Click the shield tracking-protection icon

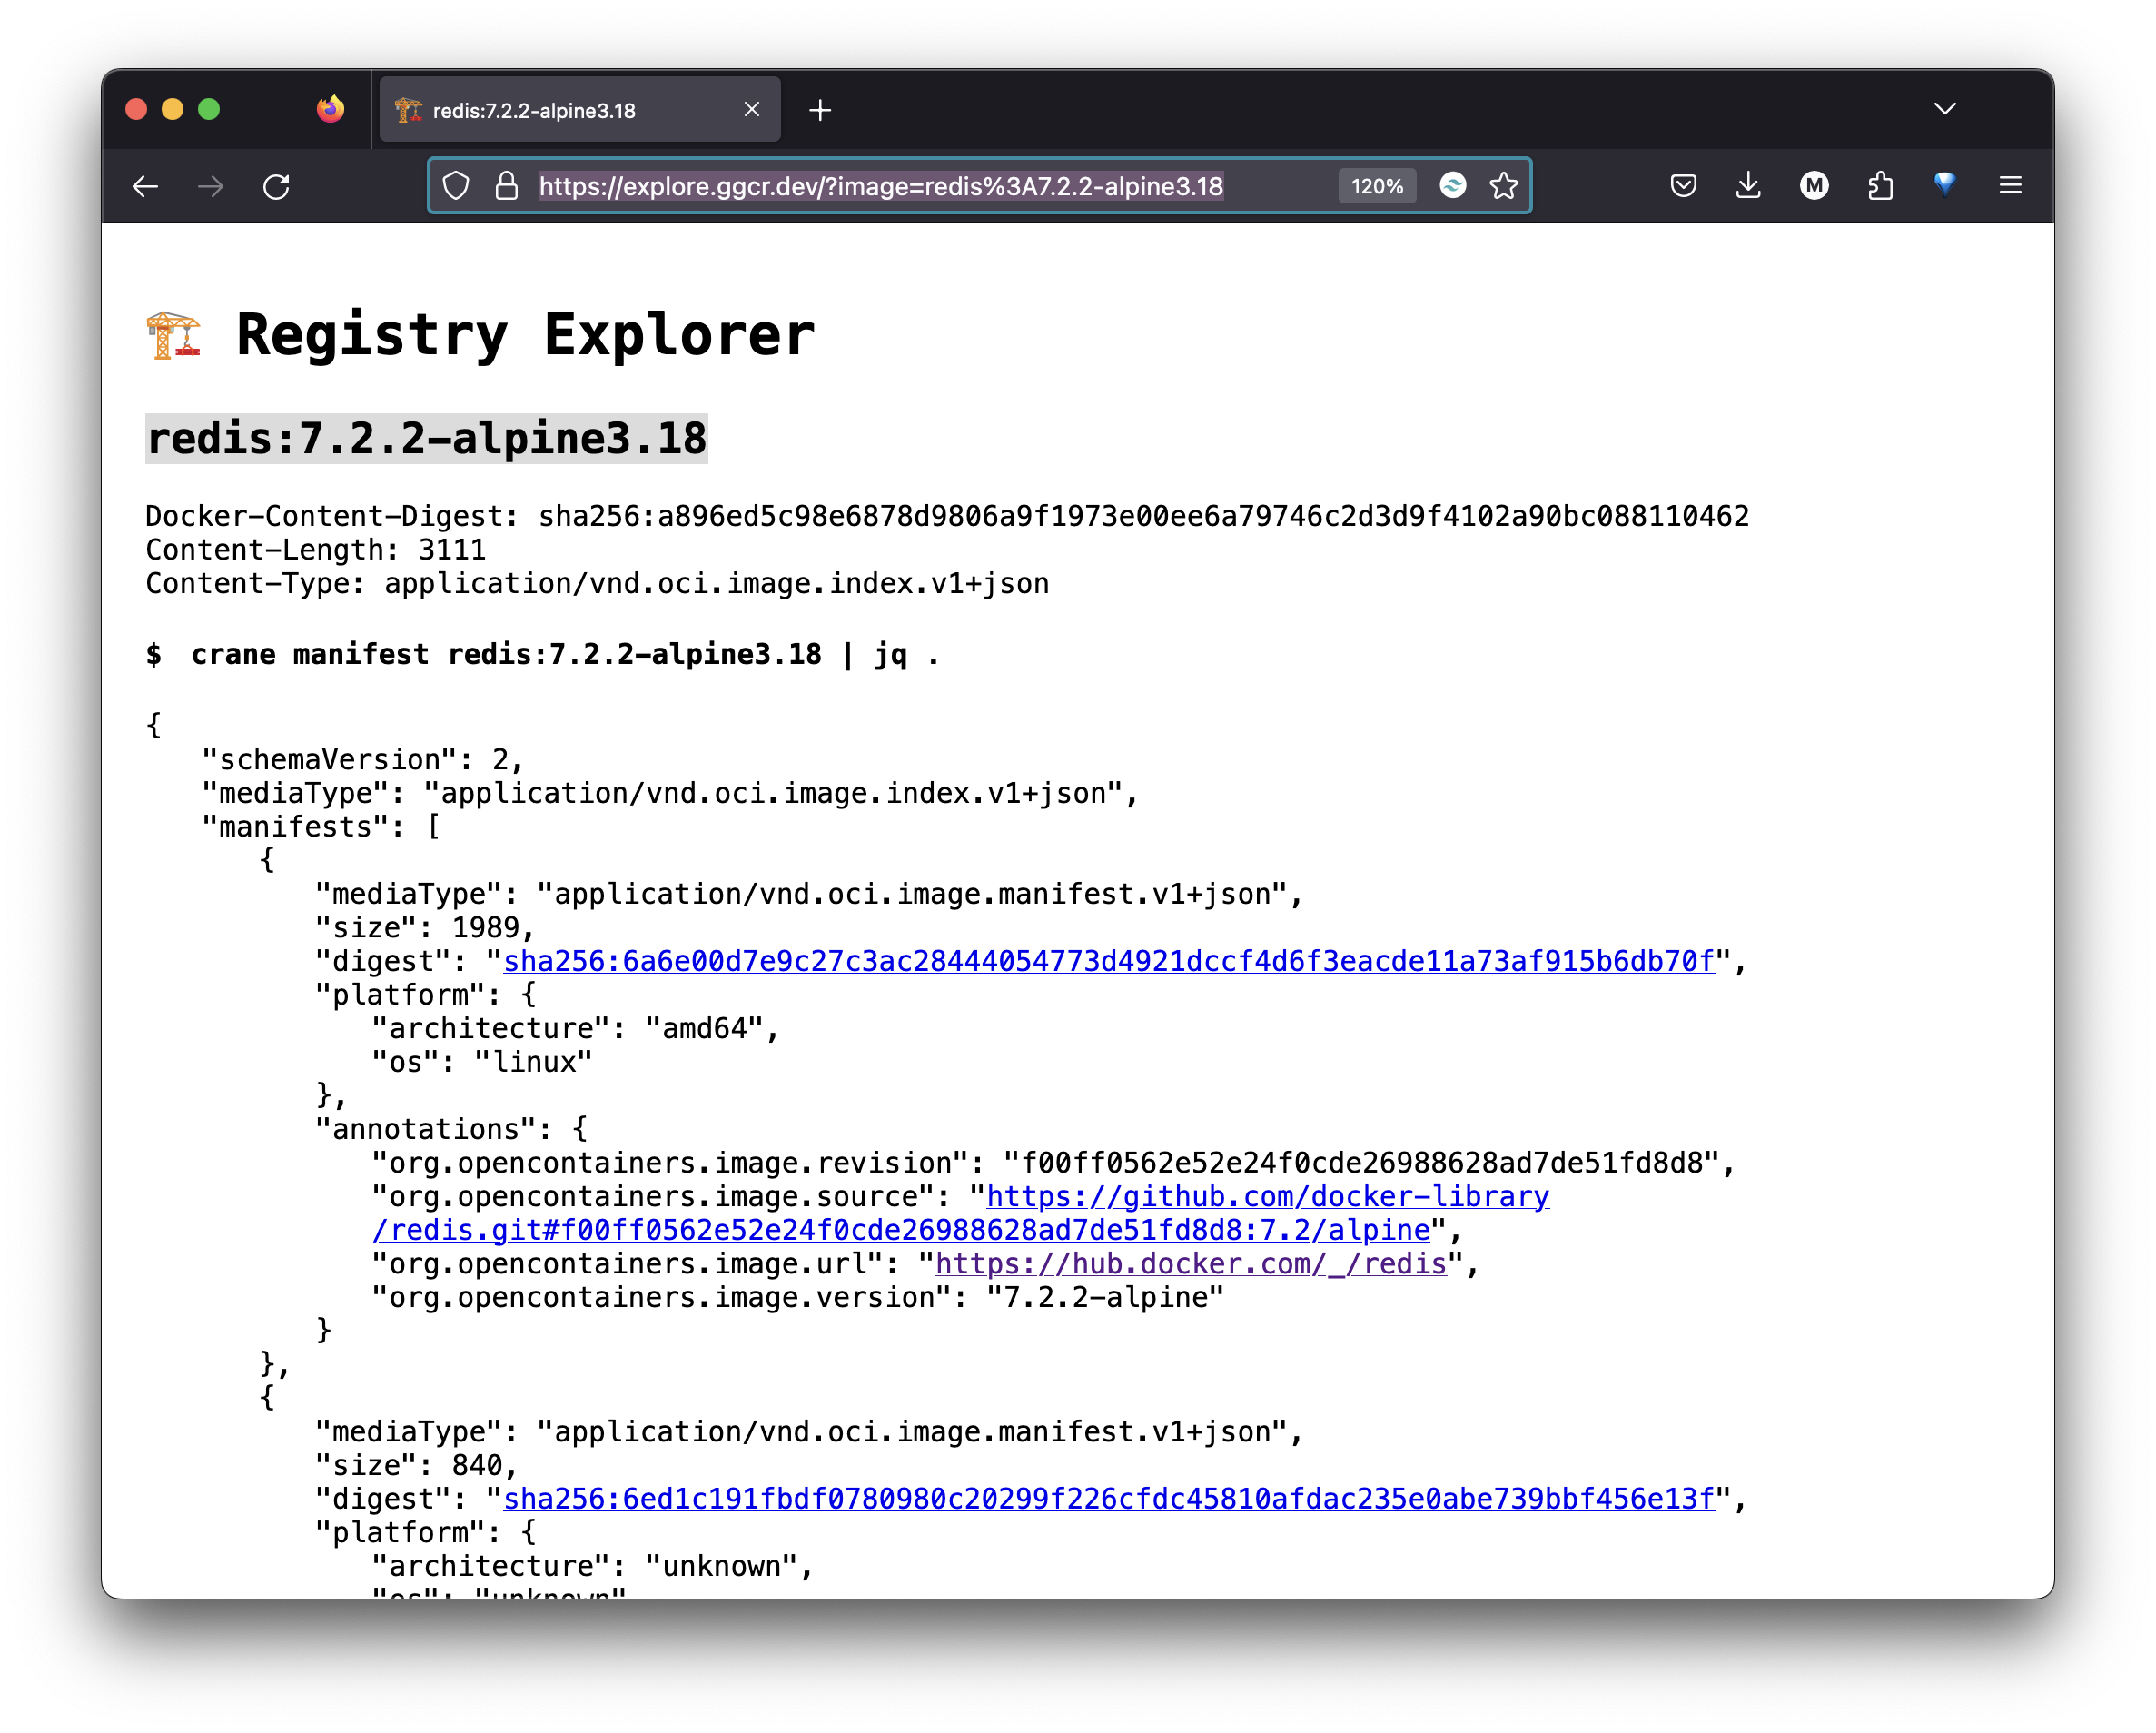pos(456,186)
